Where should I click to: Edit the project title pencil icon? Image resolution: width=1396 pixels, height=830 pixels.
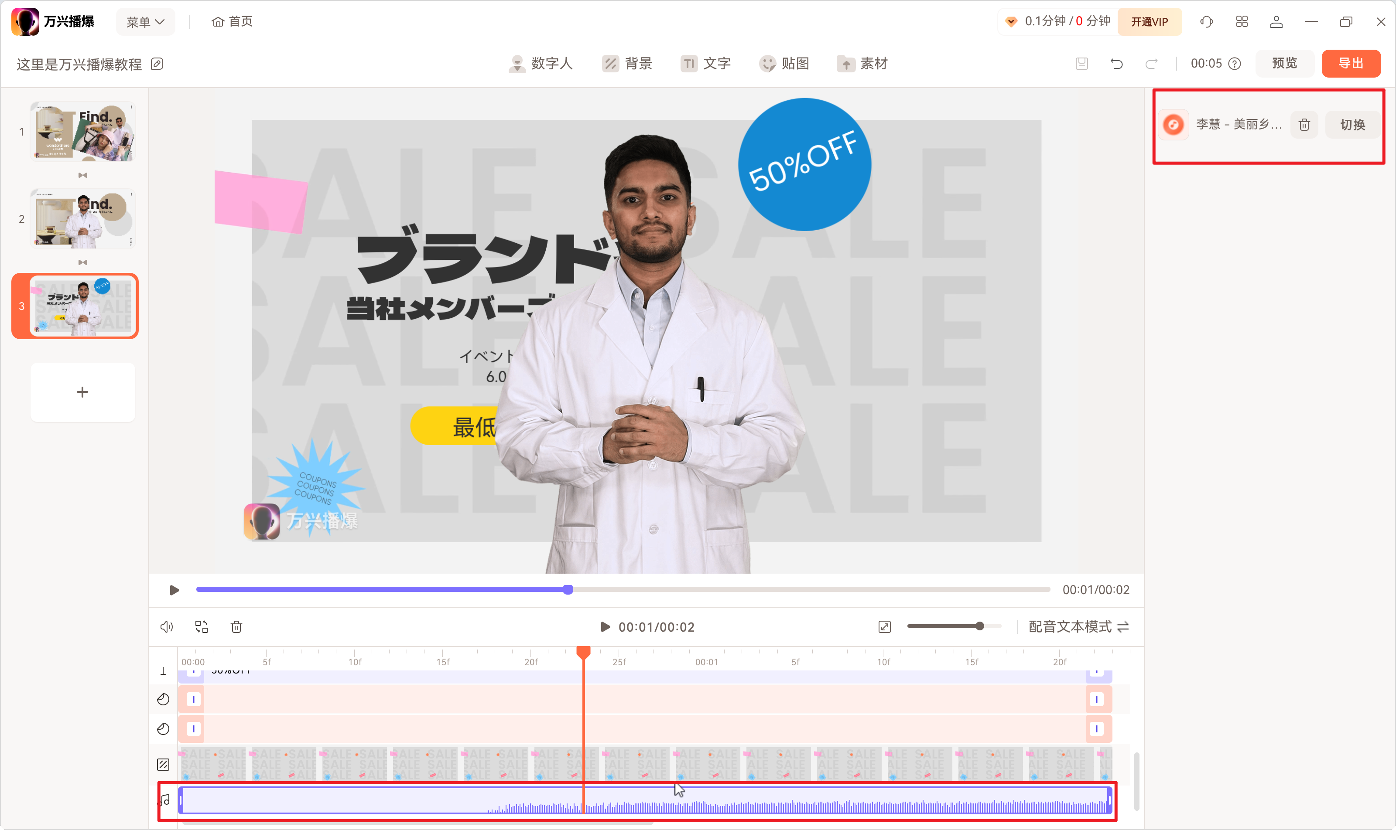157,64
